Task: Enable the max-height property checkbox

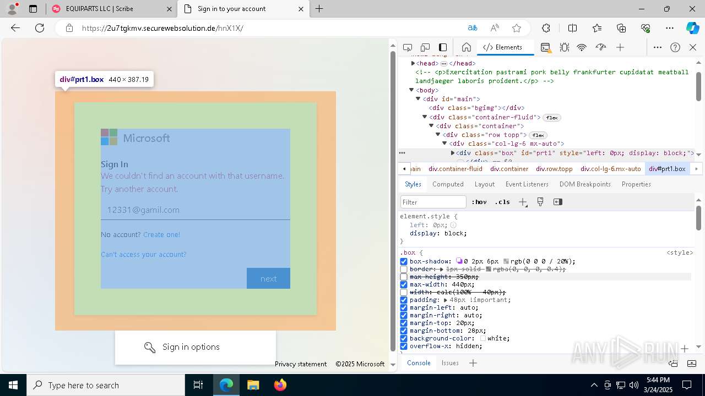Action: 404,277
